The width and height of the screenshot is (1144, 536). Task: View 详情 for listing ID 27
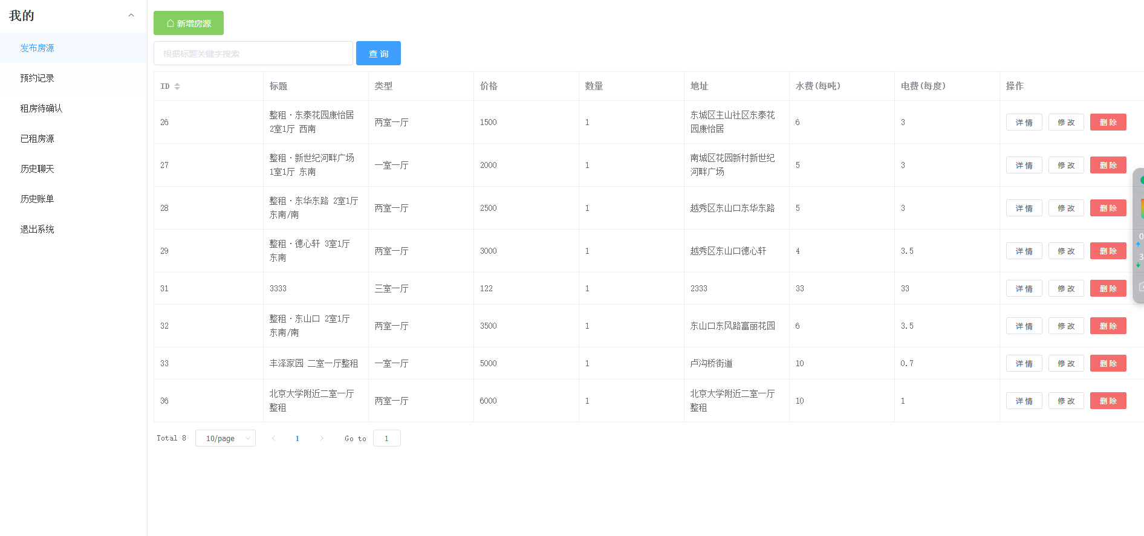[x=1024, y=165]
